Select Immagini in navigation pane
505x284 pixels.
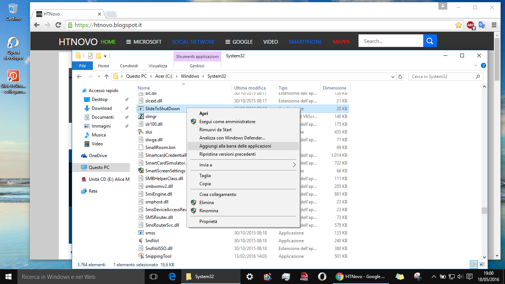pyautogui.click(x=101, y=126)
